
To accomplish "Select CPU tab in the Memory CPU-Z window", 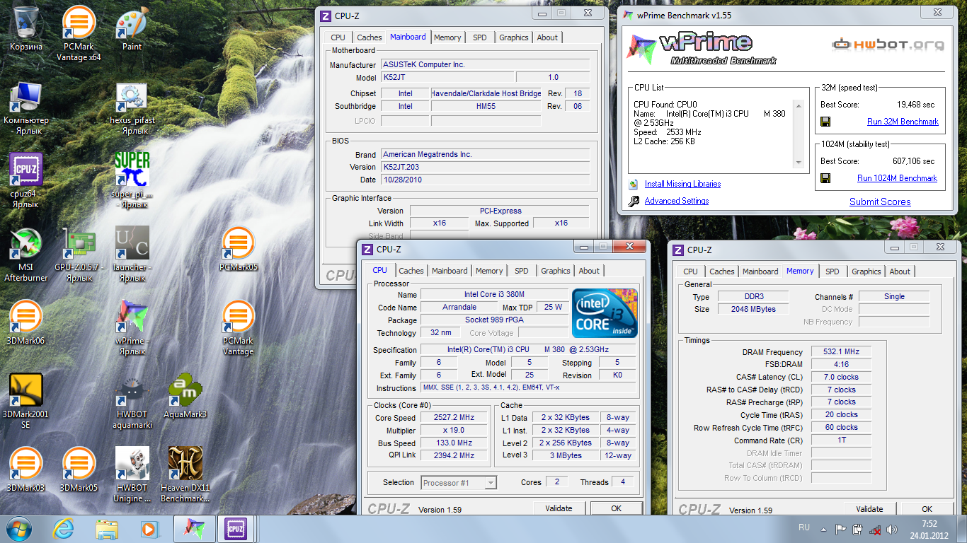I will tap(691, 271).
